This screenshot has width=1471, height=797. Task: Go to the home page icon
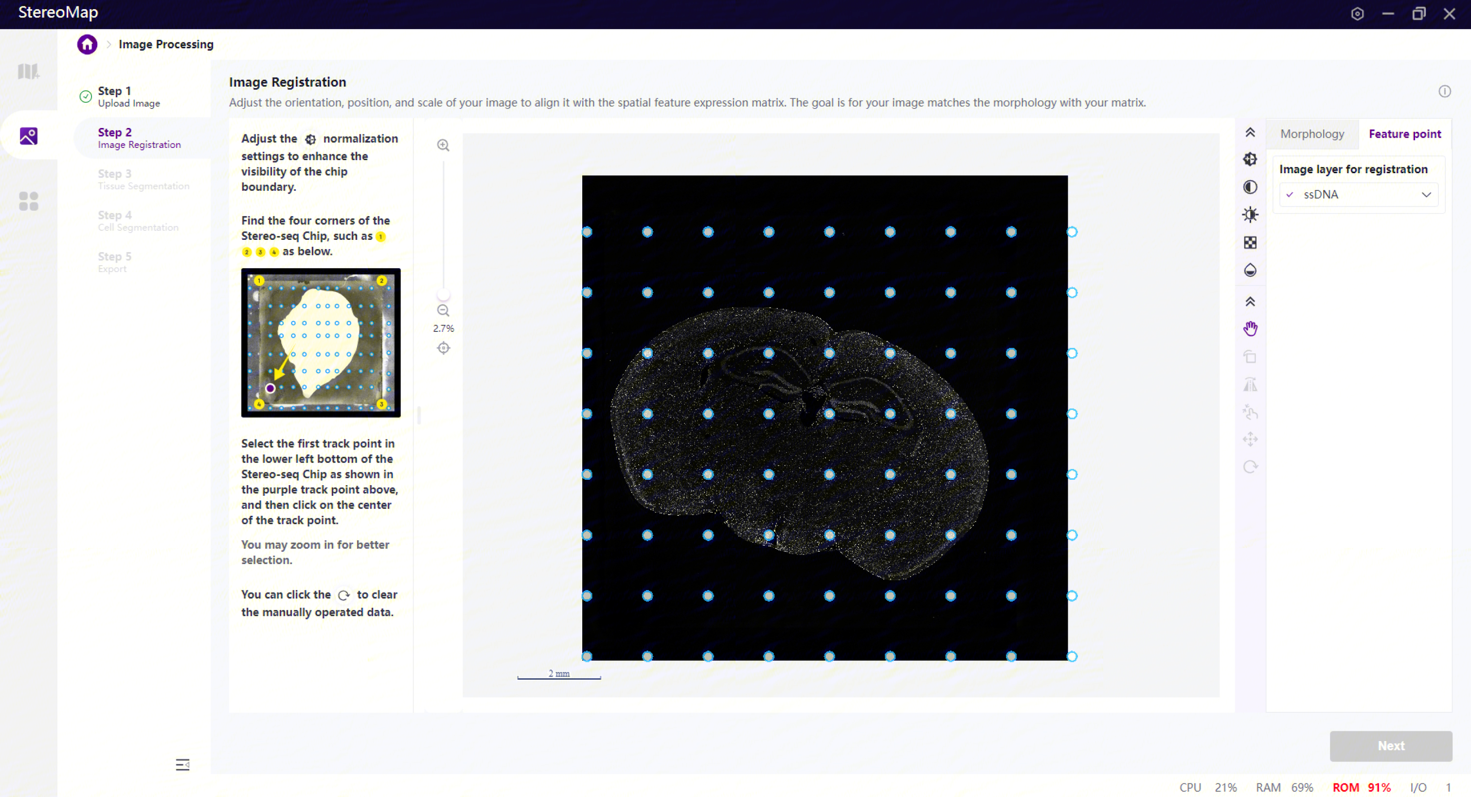click(88, 44)
